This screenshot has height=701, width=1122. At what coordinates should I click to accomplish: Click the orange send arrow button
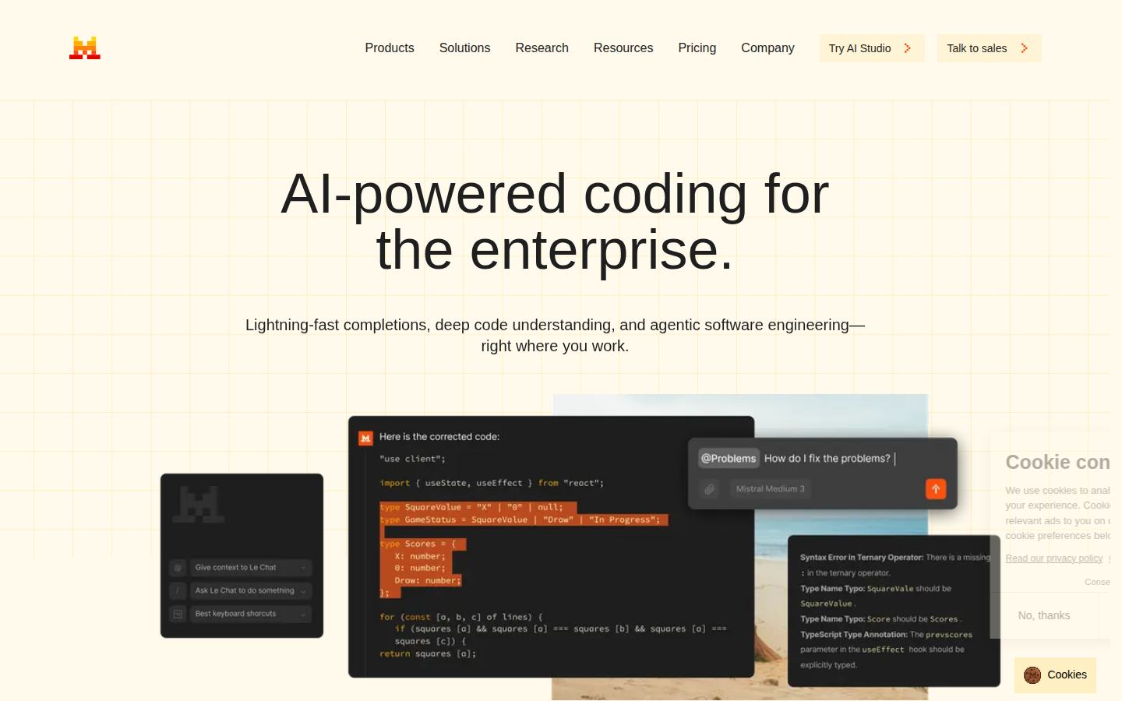tap(936, 488)
